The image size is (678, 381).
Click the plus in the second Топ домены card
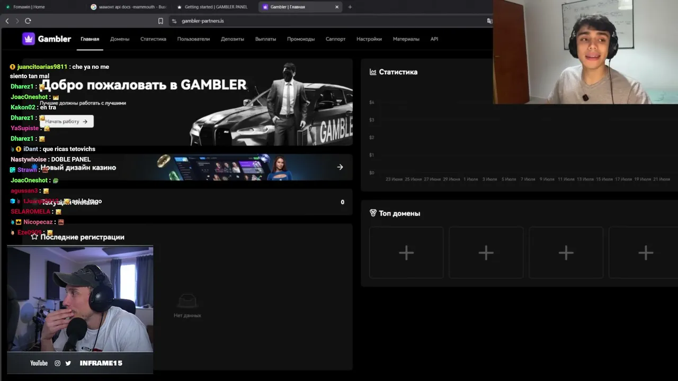click(486, 253)
